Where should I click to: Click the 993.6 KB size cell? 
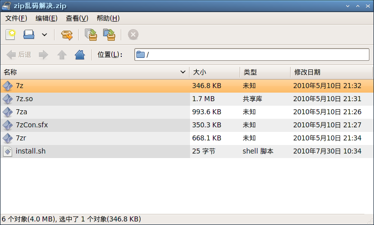point(207,112)
